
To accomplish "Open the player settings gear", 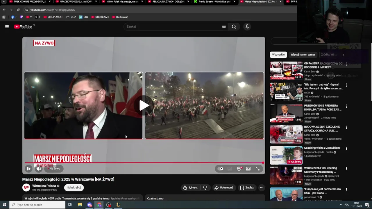I will click(239, 169).
